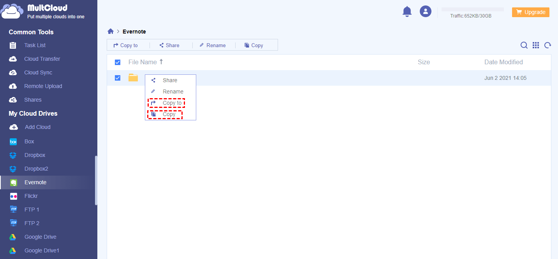
Task: Click the yellow folder icon in the list
Action: (133, 78)
